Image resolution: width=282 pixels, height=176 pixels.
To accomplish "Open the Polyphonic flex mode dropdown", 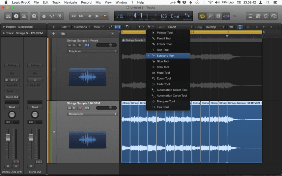I will pos(92,51).
